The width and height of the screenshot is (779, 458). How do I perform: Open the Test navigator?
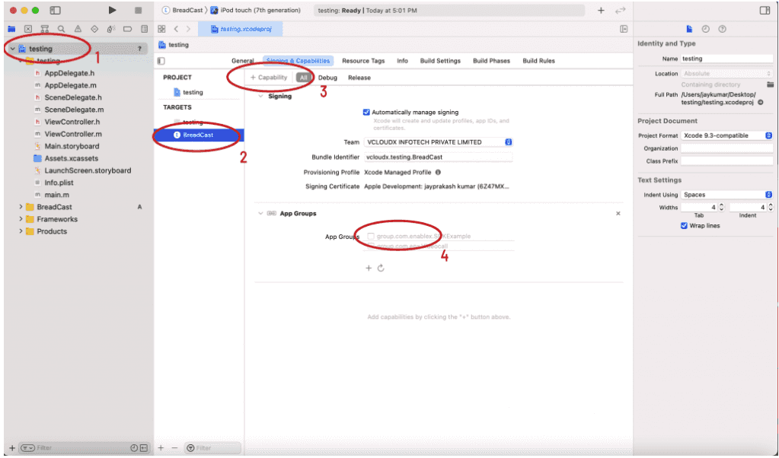tap(94, 29)
